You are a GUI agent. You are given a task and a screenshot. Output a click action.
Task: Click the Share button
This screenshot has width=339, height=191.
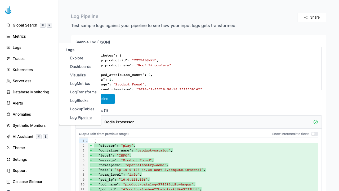(311, 17)
